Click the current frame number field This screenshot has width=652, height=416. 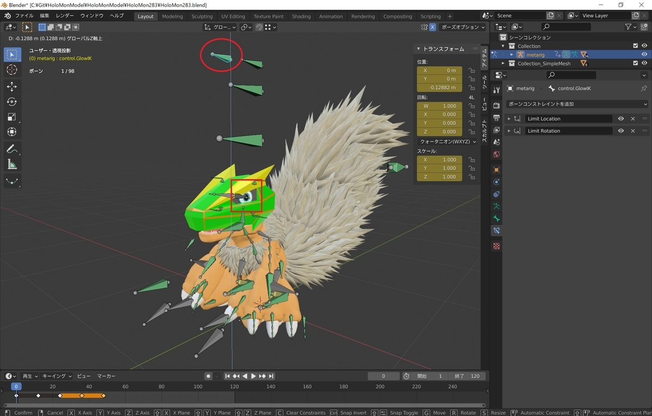click(x=384, y=376)
